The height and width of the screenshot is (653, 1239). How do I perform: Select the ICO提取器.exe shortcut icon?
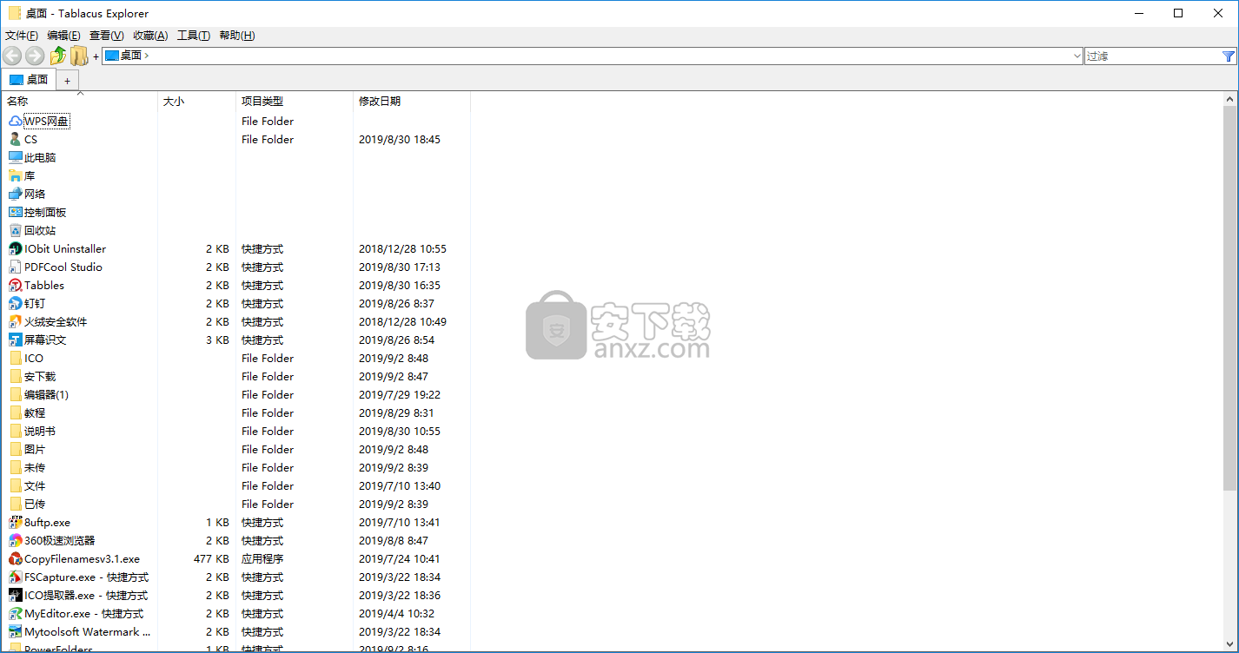click(x=16, y=595)
